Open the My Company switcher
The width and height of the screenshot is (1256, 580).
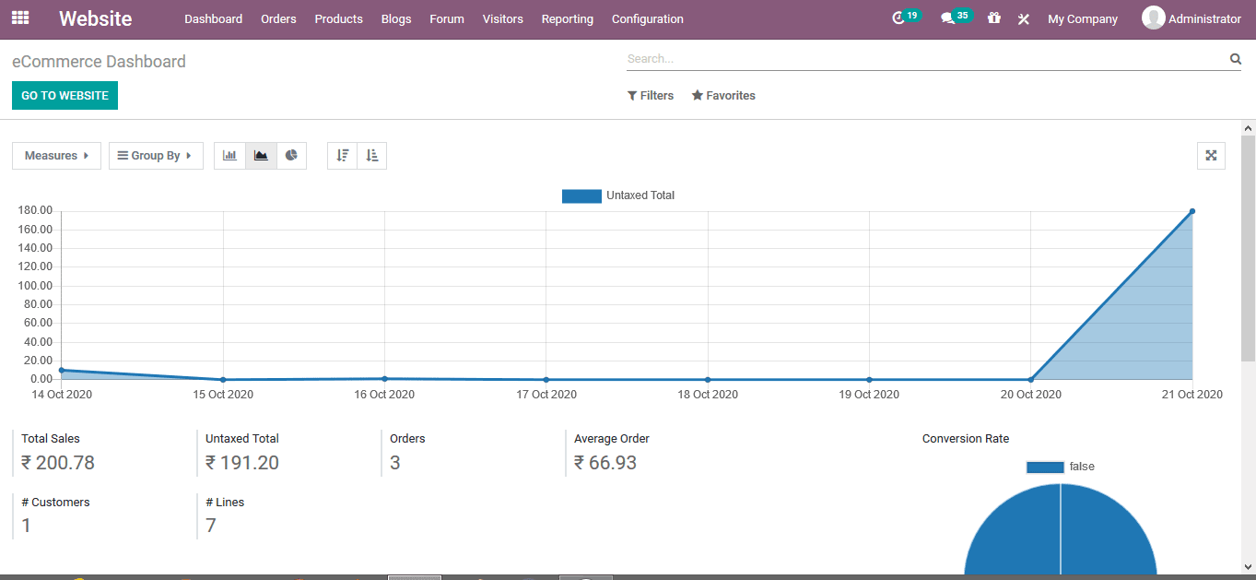(1083, 18)
